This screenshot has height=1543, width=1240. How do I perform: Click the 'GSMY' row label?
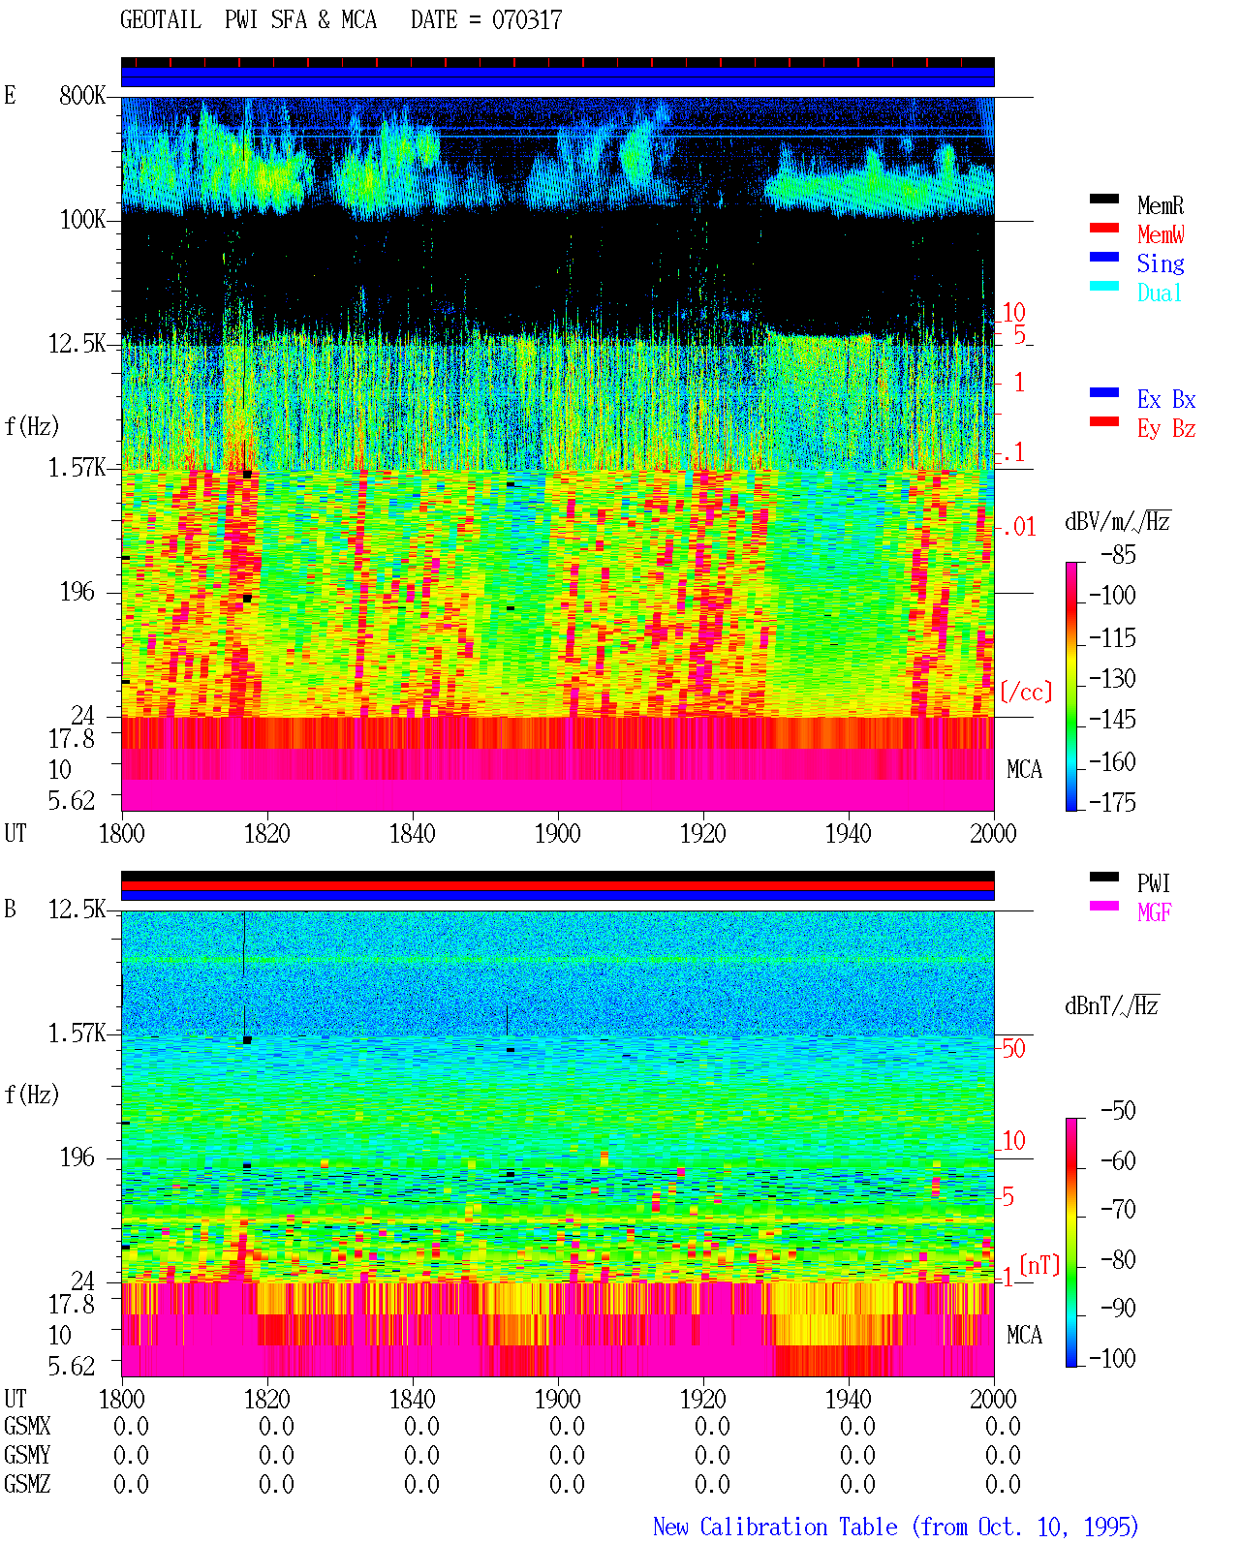pos(27,1456)
